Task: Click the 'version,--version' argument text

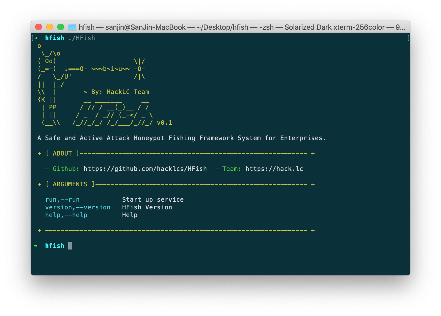Action: pos(78,207)
